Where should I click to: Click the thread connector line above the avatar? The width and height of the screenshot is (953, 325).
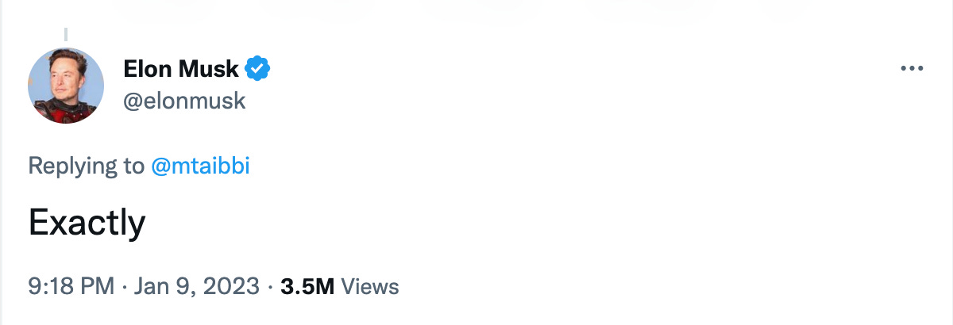click(66, 35)
